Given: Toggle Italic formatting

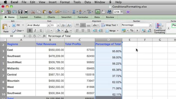Looking at the screenshot, I should pos(35,31).
